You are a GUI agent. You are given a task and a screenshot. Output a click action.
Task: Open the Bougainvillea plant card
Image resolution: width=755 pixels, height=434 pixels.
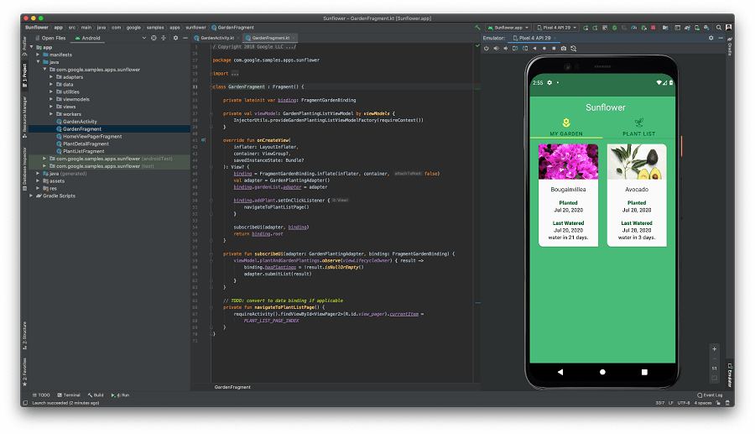coord(568,195)
